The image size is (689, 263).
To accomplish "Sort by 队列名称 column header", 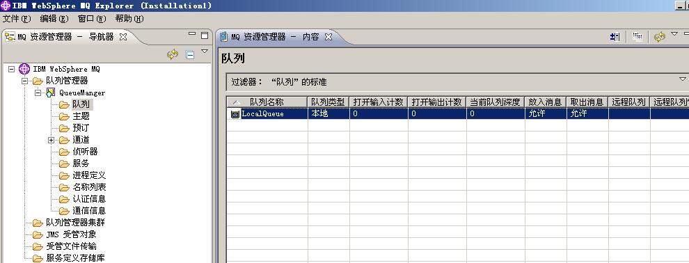I will click(267, 102).
